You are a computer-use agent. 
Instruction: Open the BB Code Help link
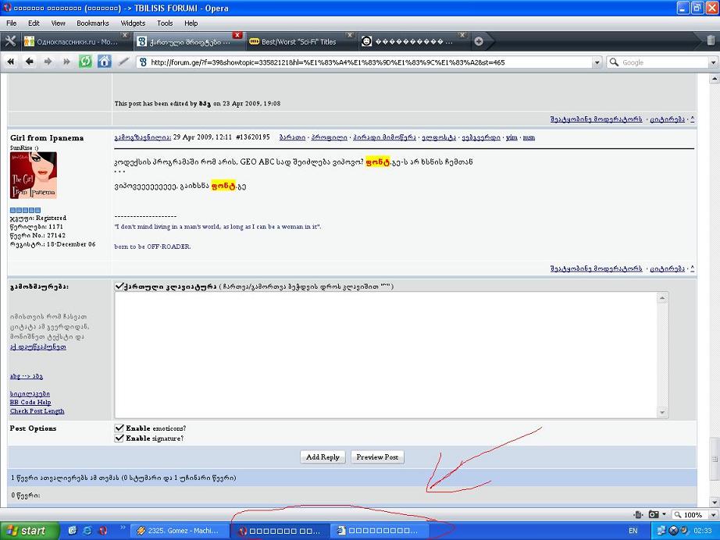[30, 403]
